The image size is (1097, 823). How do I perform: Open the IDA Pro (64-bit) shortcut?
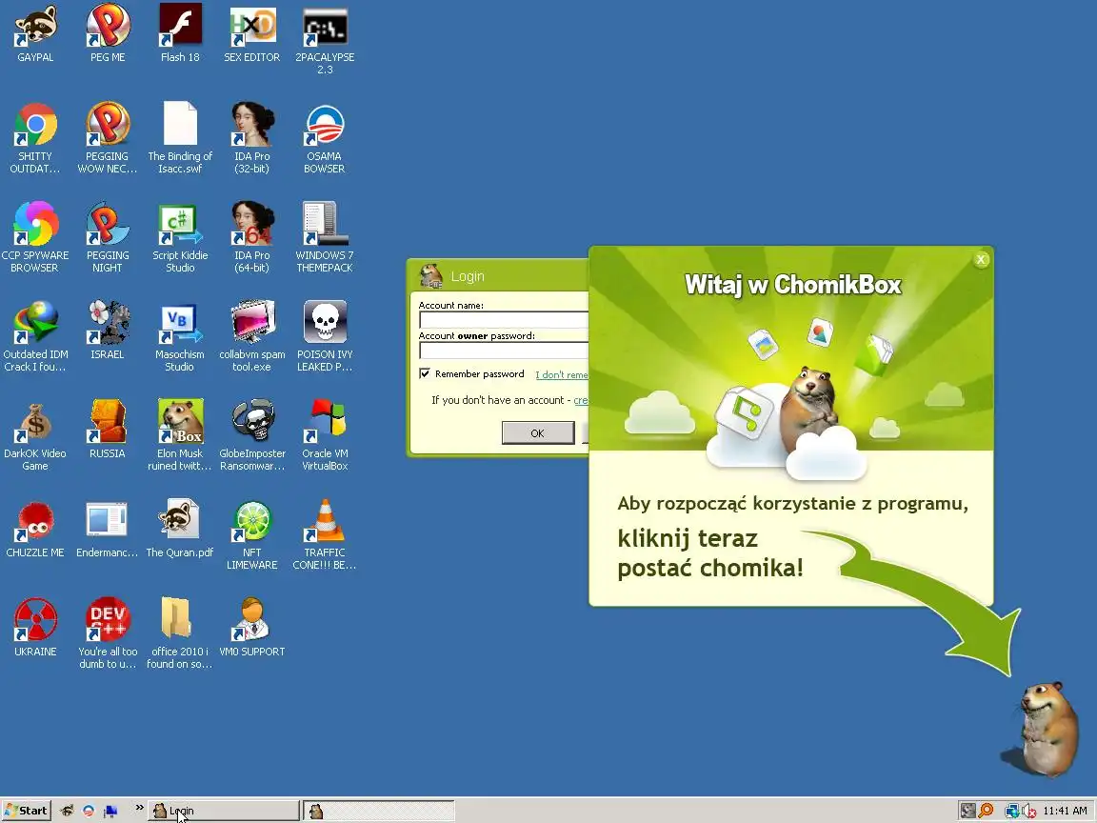point(251,236)
